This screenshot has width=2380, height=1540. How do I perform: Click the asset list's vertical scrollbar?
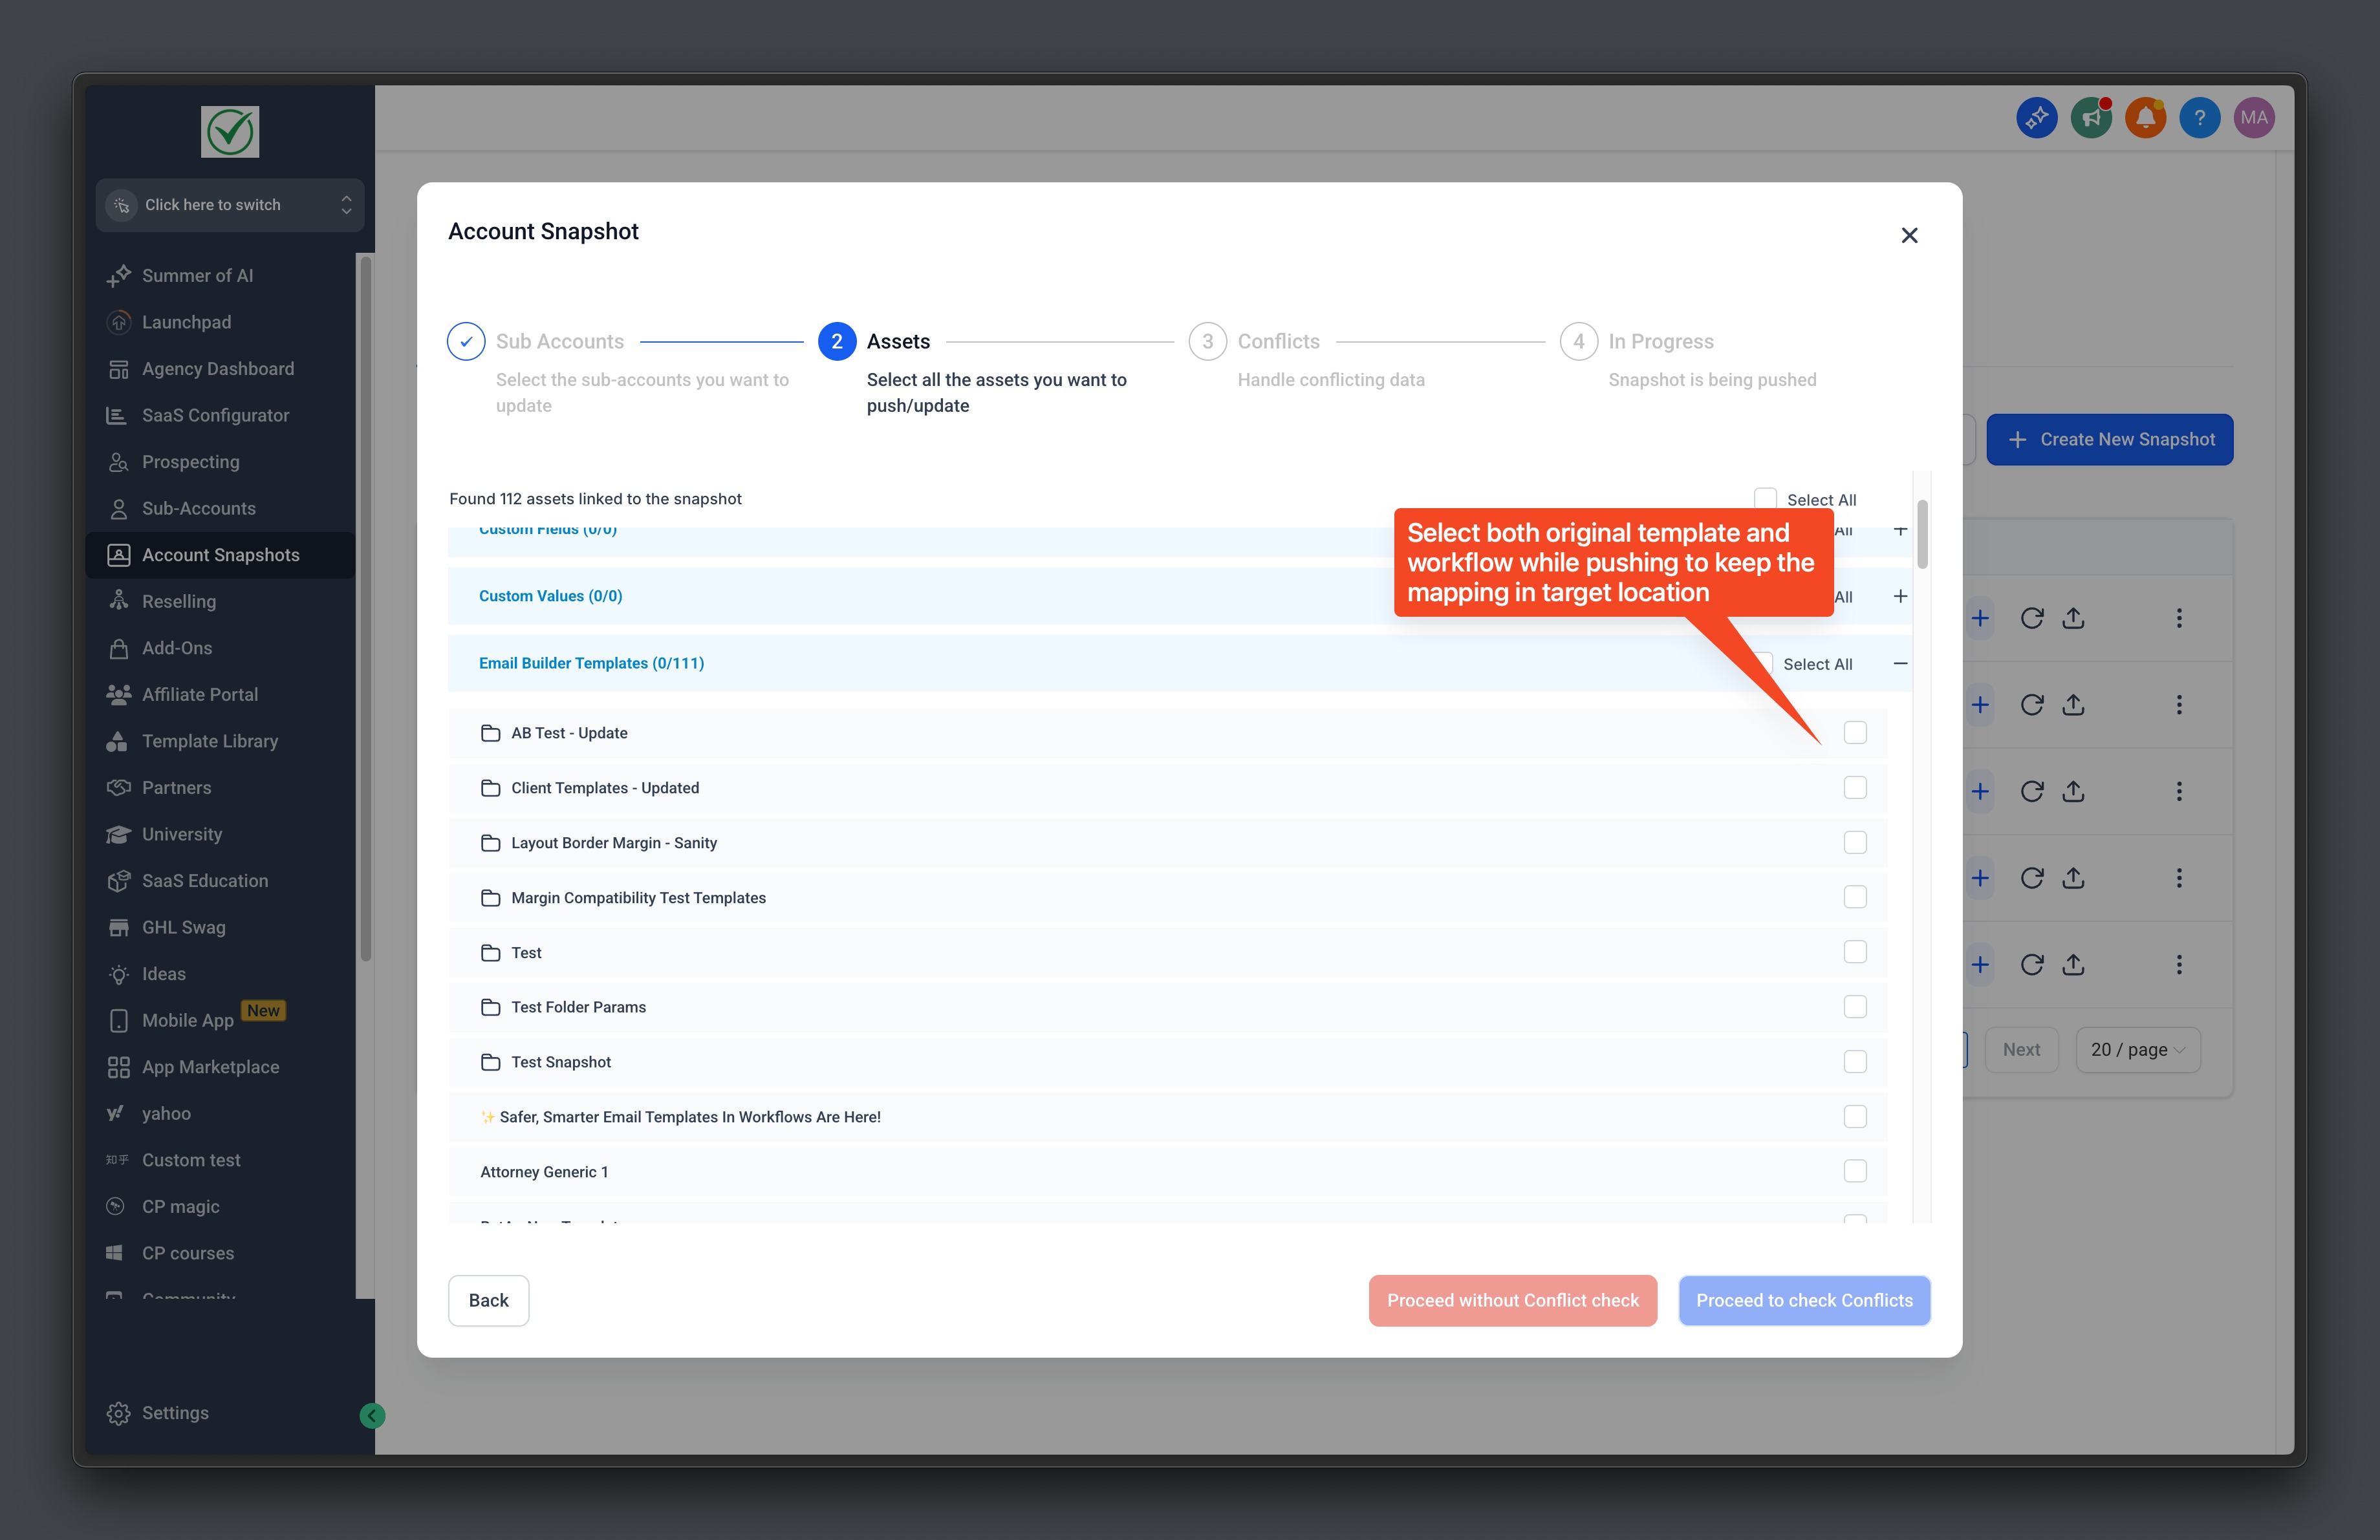(1922, 536)
